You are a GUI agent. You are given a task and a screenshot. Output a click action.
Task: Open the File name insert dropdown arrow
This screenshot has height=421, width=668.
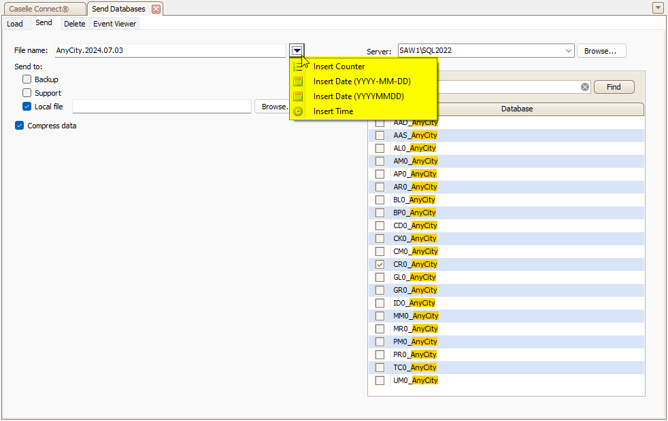point(297,50)
